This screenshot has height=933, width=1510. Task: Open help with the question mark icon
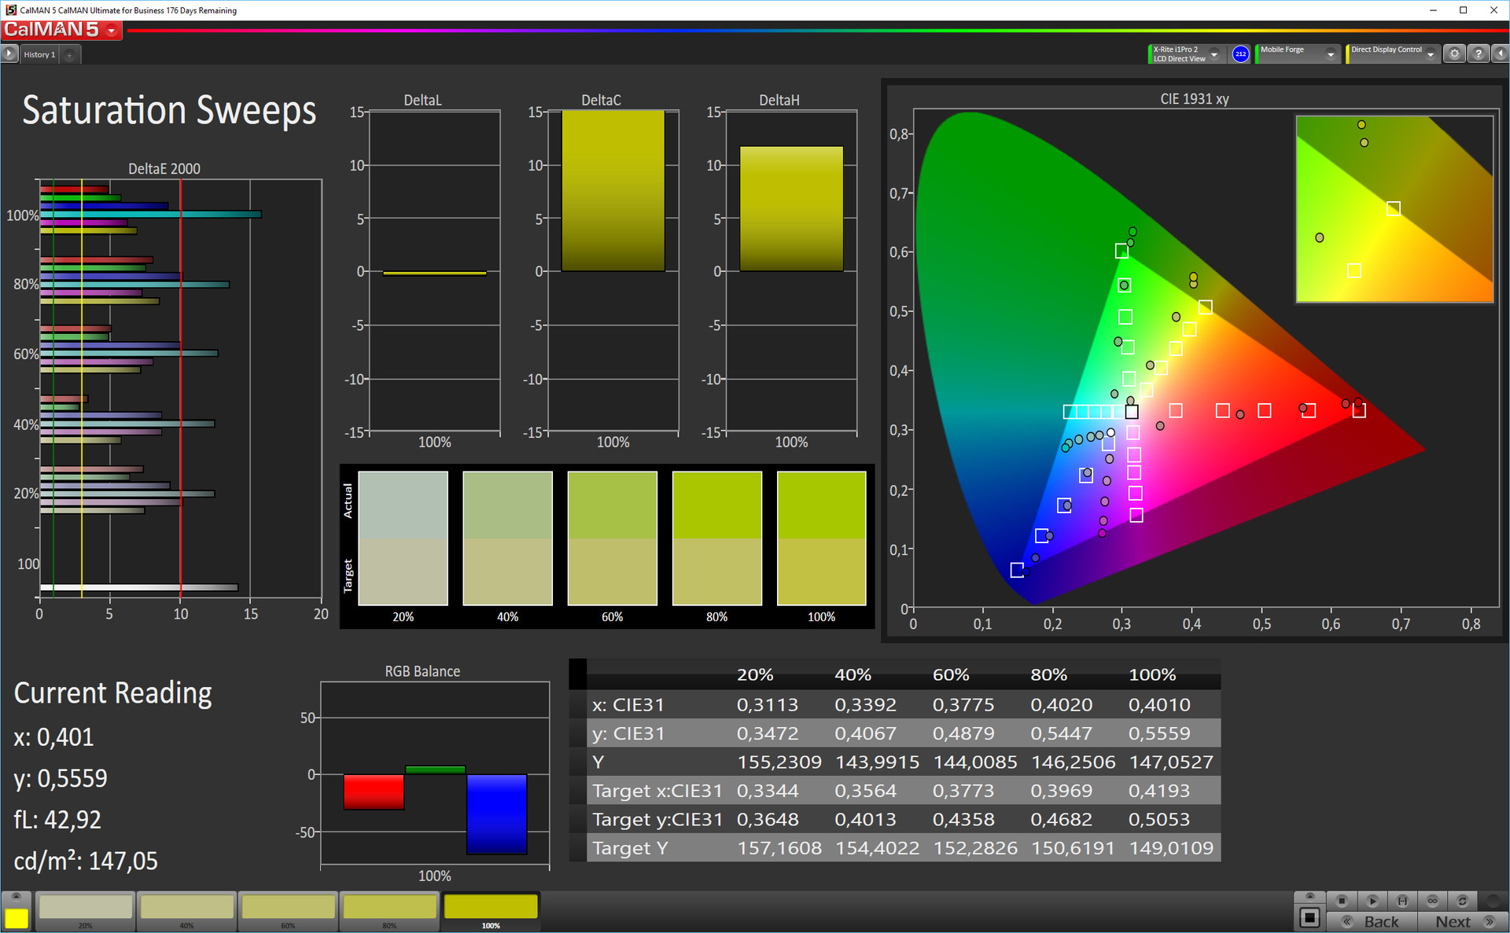tap(1479, 54)
